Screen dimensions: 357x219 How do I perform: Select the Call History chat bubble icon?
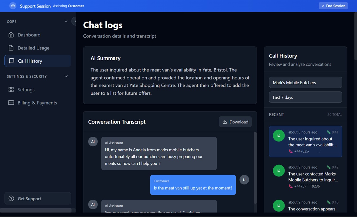click(11, 61)
